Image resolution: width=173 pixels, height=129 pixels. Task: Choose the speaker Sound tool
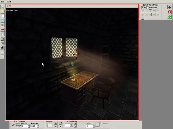(2, 25)
